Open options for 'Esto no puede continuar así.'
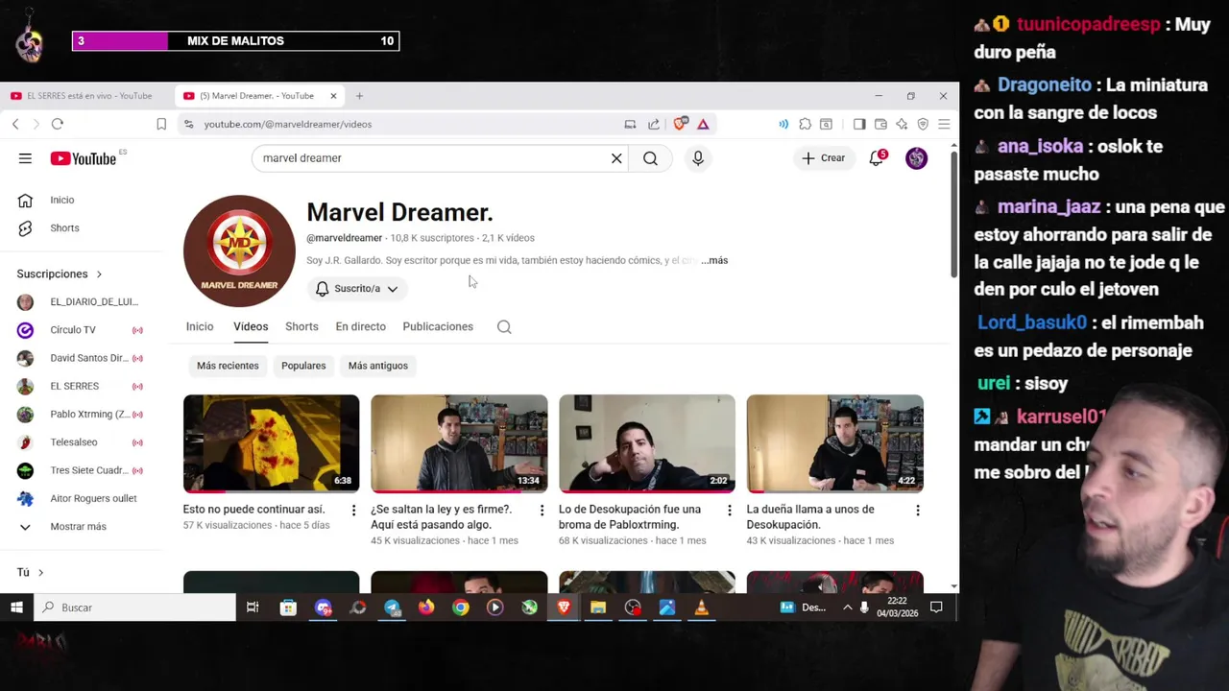The image size is (1229, 691). [x=353, y=511]
